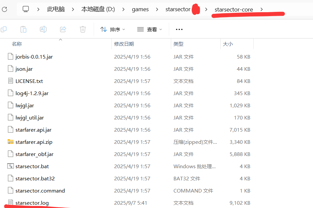Click the paste icon in the toolbar
This screenshot has width=313, height=208.
click(x=23, y=29)
